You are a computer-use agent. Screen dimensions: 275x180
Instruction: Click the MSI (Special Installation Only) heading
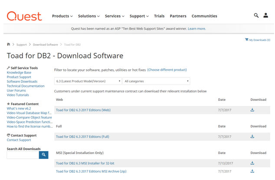[80, 153]
